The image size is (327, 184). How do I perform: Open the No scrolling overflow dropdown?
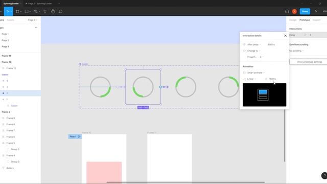tap(296, 51)
